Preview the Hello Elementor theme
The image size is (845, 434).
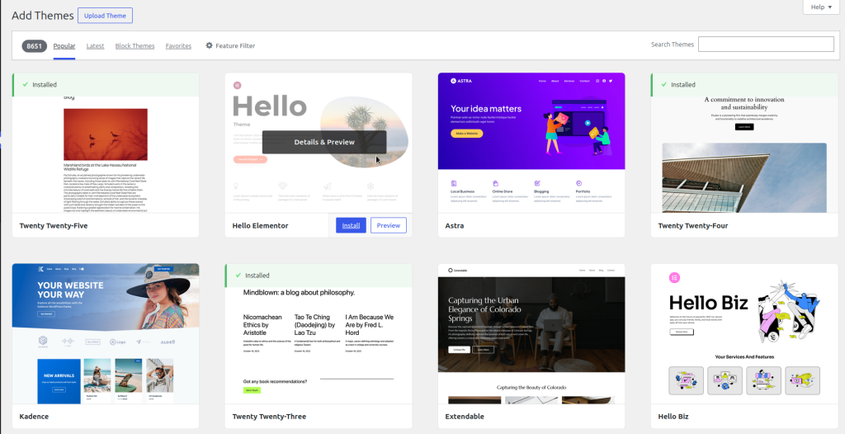coord(389,225)
